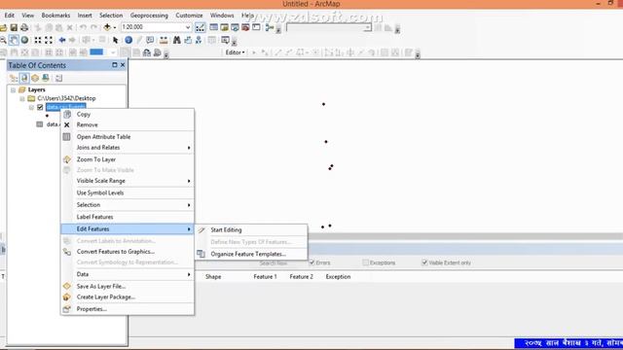
Task: Open a map document with the Open icon
Action: click(4, 27)
